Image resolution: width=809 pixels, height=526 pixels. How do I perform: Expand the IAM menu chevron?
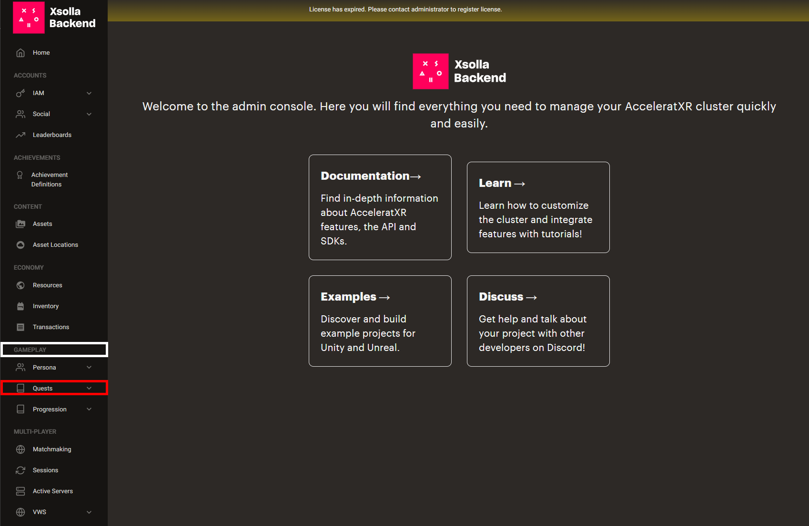(x=89, y=93)
